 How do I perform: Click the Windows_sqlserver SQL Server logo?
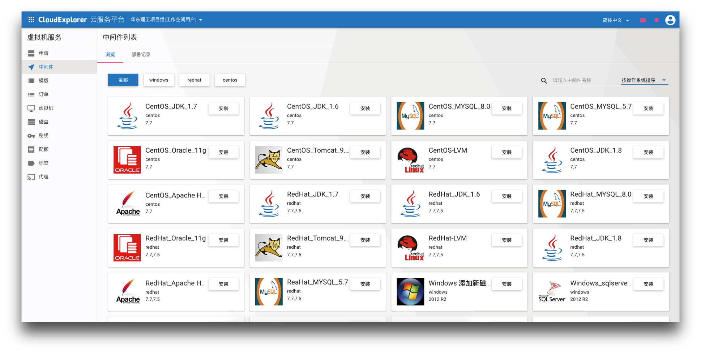click(x=552, y=291)
